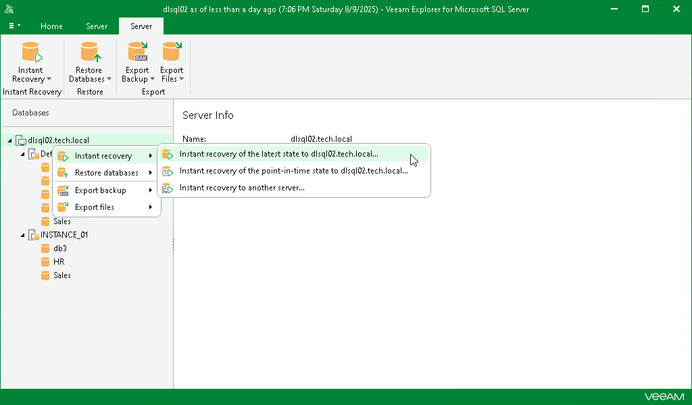Switch to the first Server tab
The width and height of the screenshot is (692, 405).
pos(97,26)
